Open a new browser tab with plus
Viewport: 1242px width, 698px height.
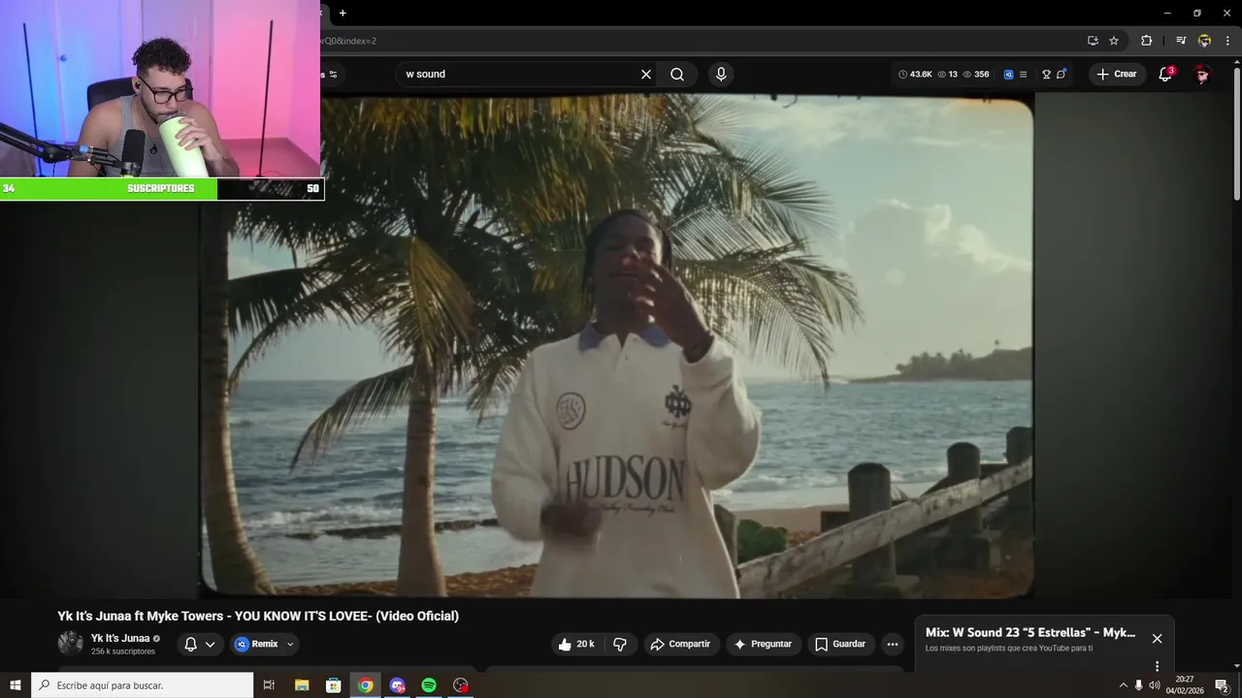343,13
